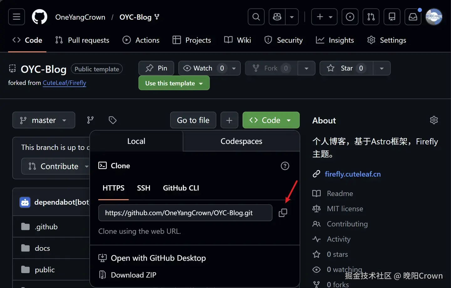The width and height of the screenshot is (451, 288).
Task: Select the Local tab in Code panel
Action: tap(136, 141)
